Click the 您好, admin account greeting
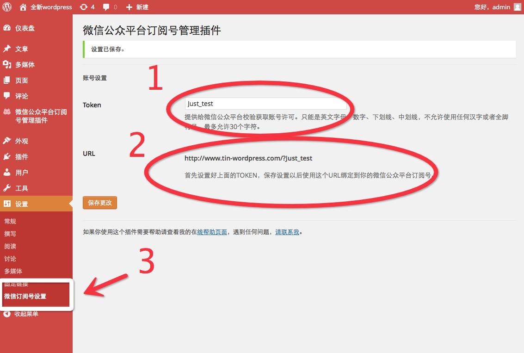 492,7
